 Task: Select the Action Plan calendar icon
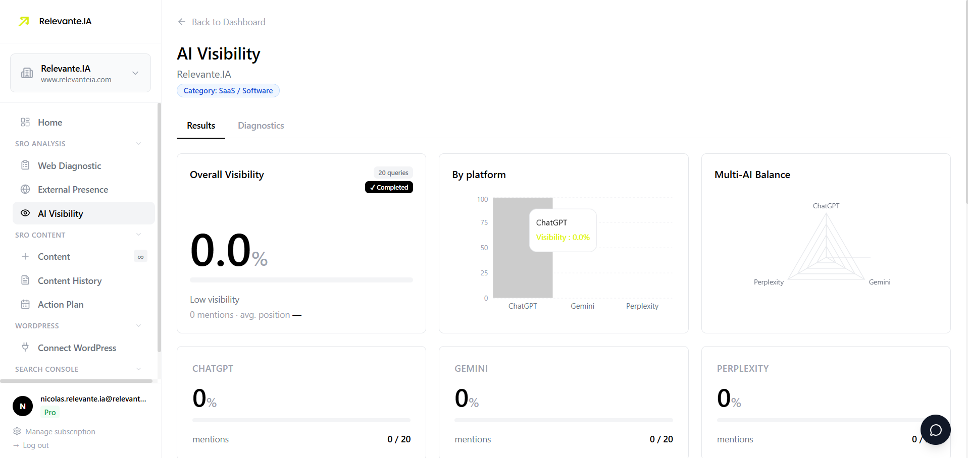tap(25, 304)
